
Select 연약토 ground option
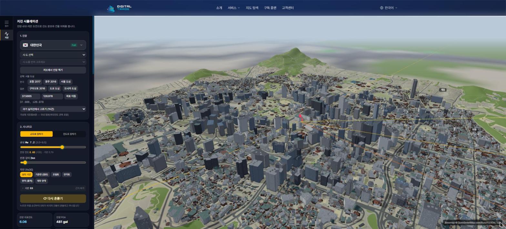67,174
